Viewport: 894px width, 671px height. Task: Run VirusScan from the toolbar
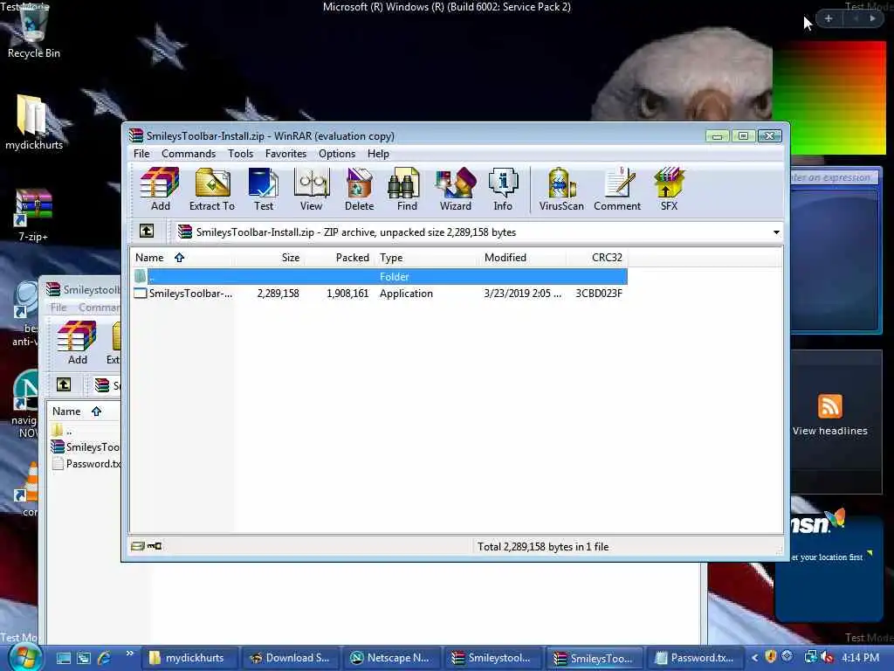point(561,189)
